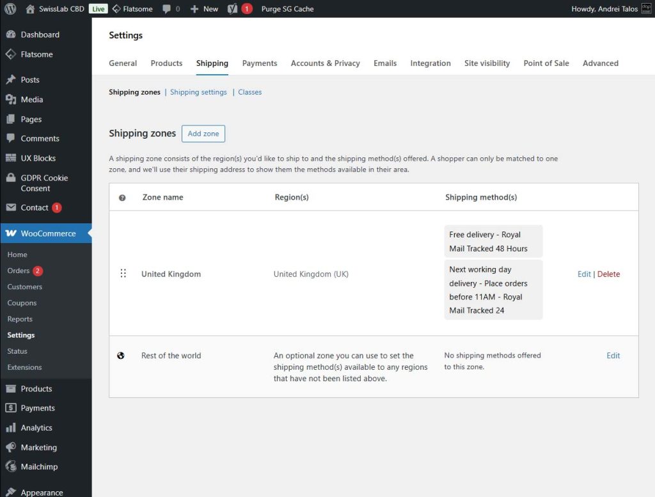The width and height of the screenshot is (655, 497).
Task: Open the Dashboard sidebar icon
Action: tap(11, 35)
